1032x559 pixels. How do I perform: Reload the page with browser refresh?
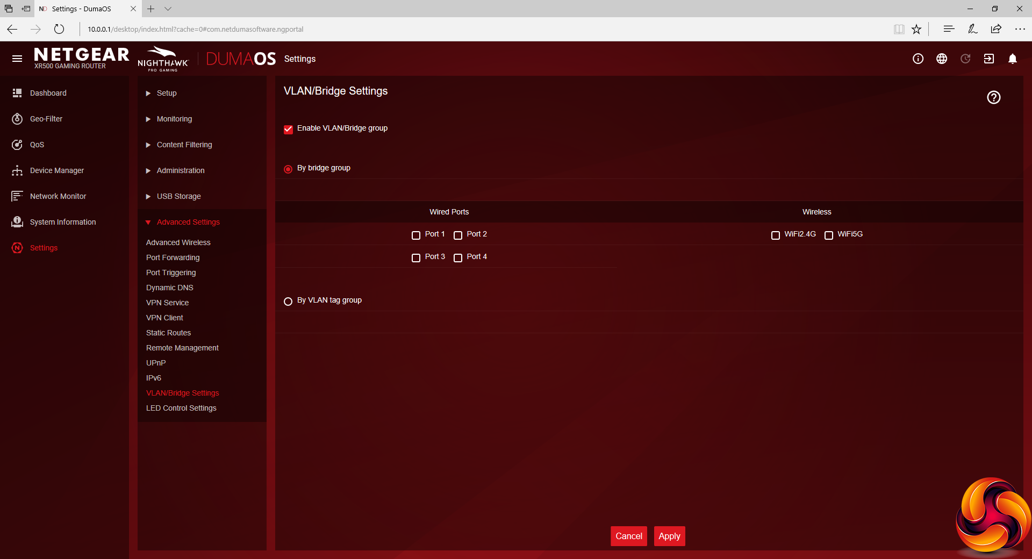(59, 29)
